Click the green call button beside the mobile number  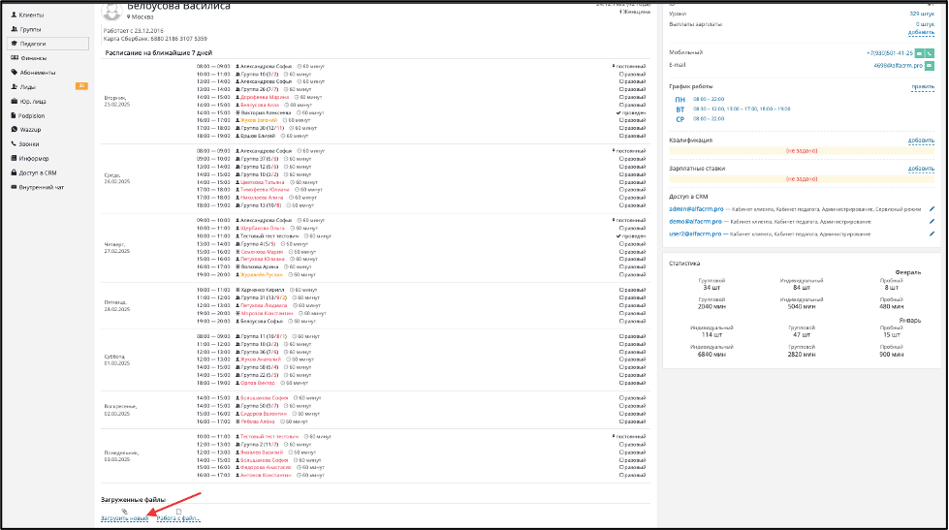coord(929,52)
